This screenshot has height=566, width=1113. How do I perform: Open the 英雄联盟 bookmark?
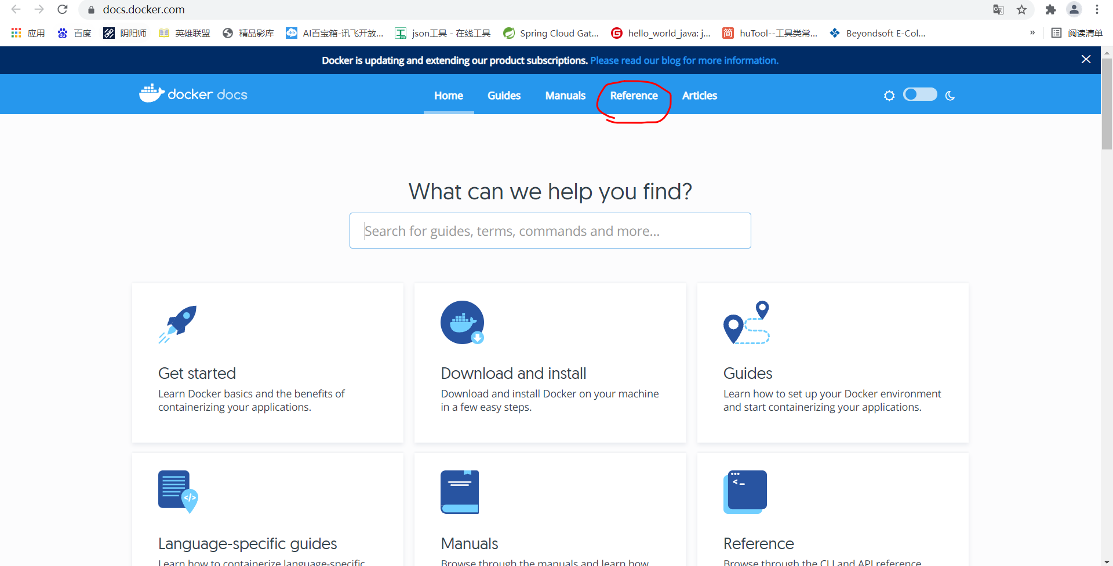[x=184, y=33]
